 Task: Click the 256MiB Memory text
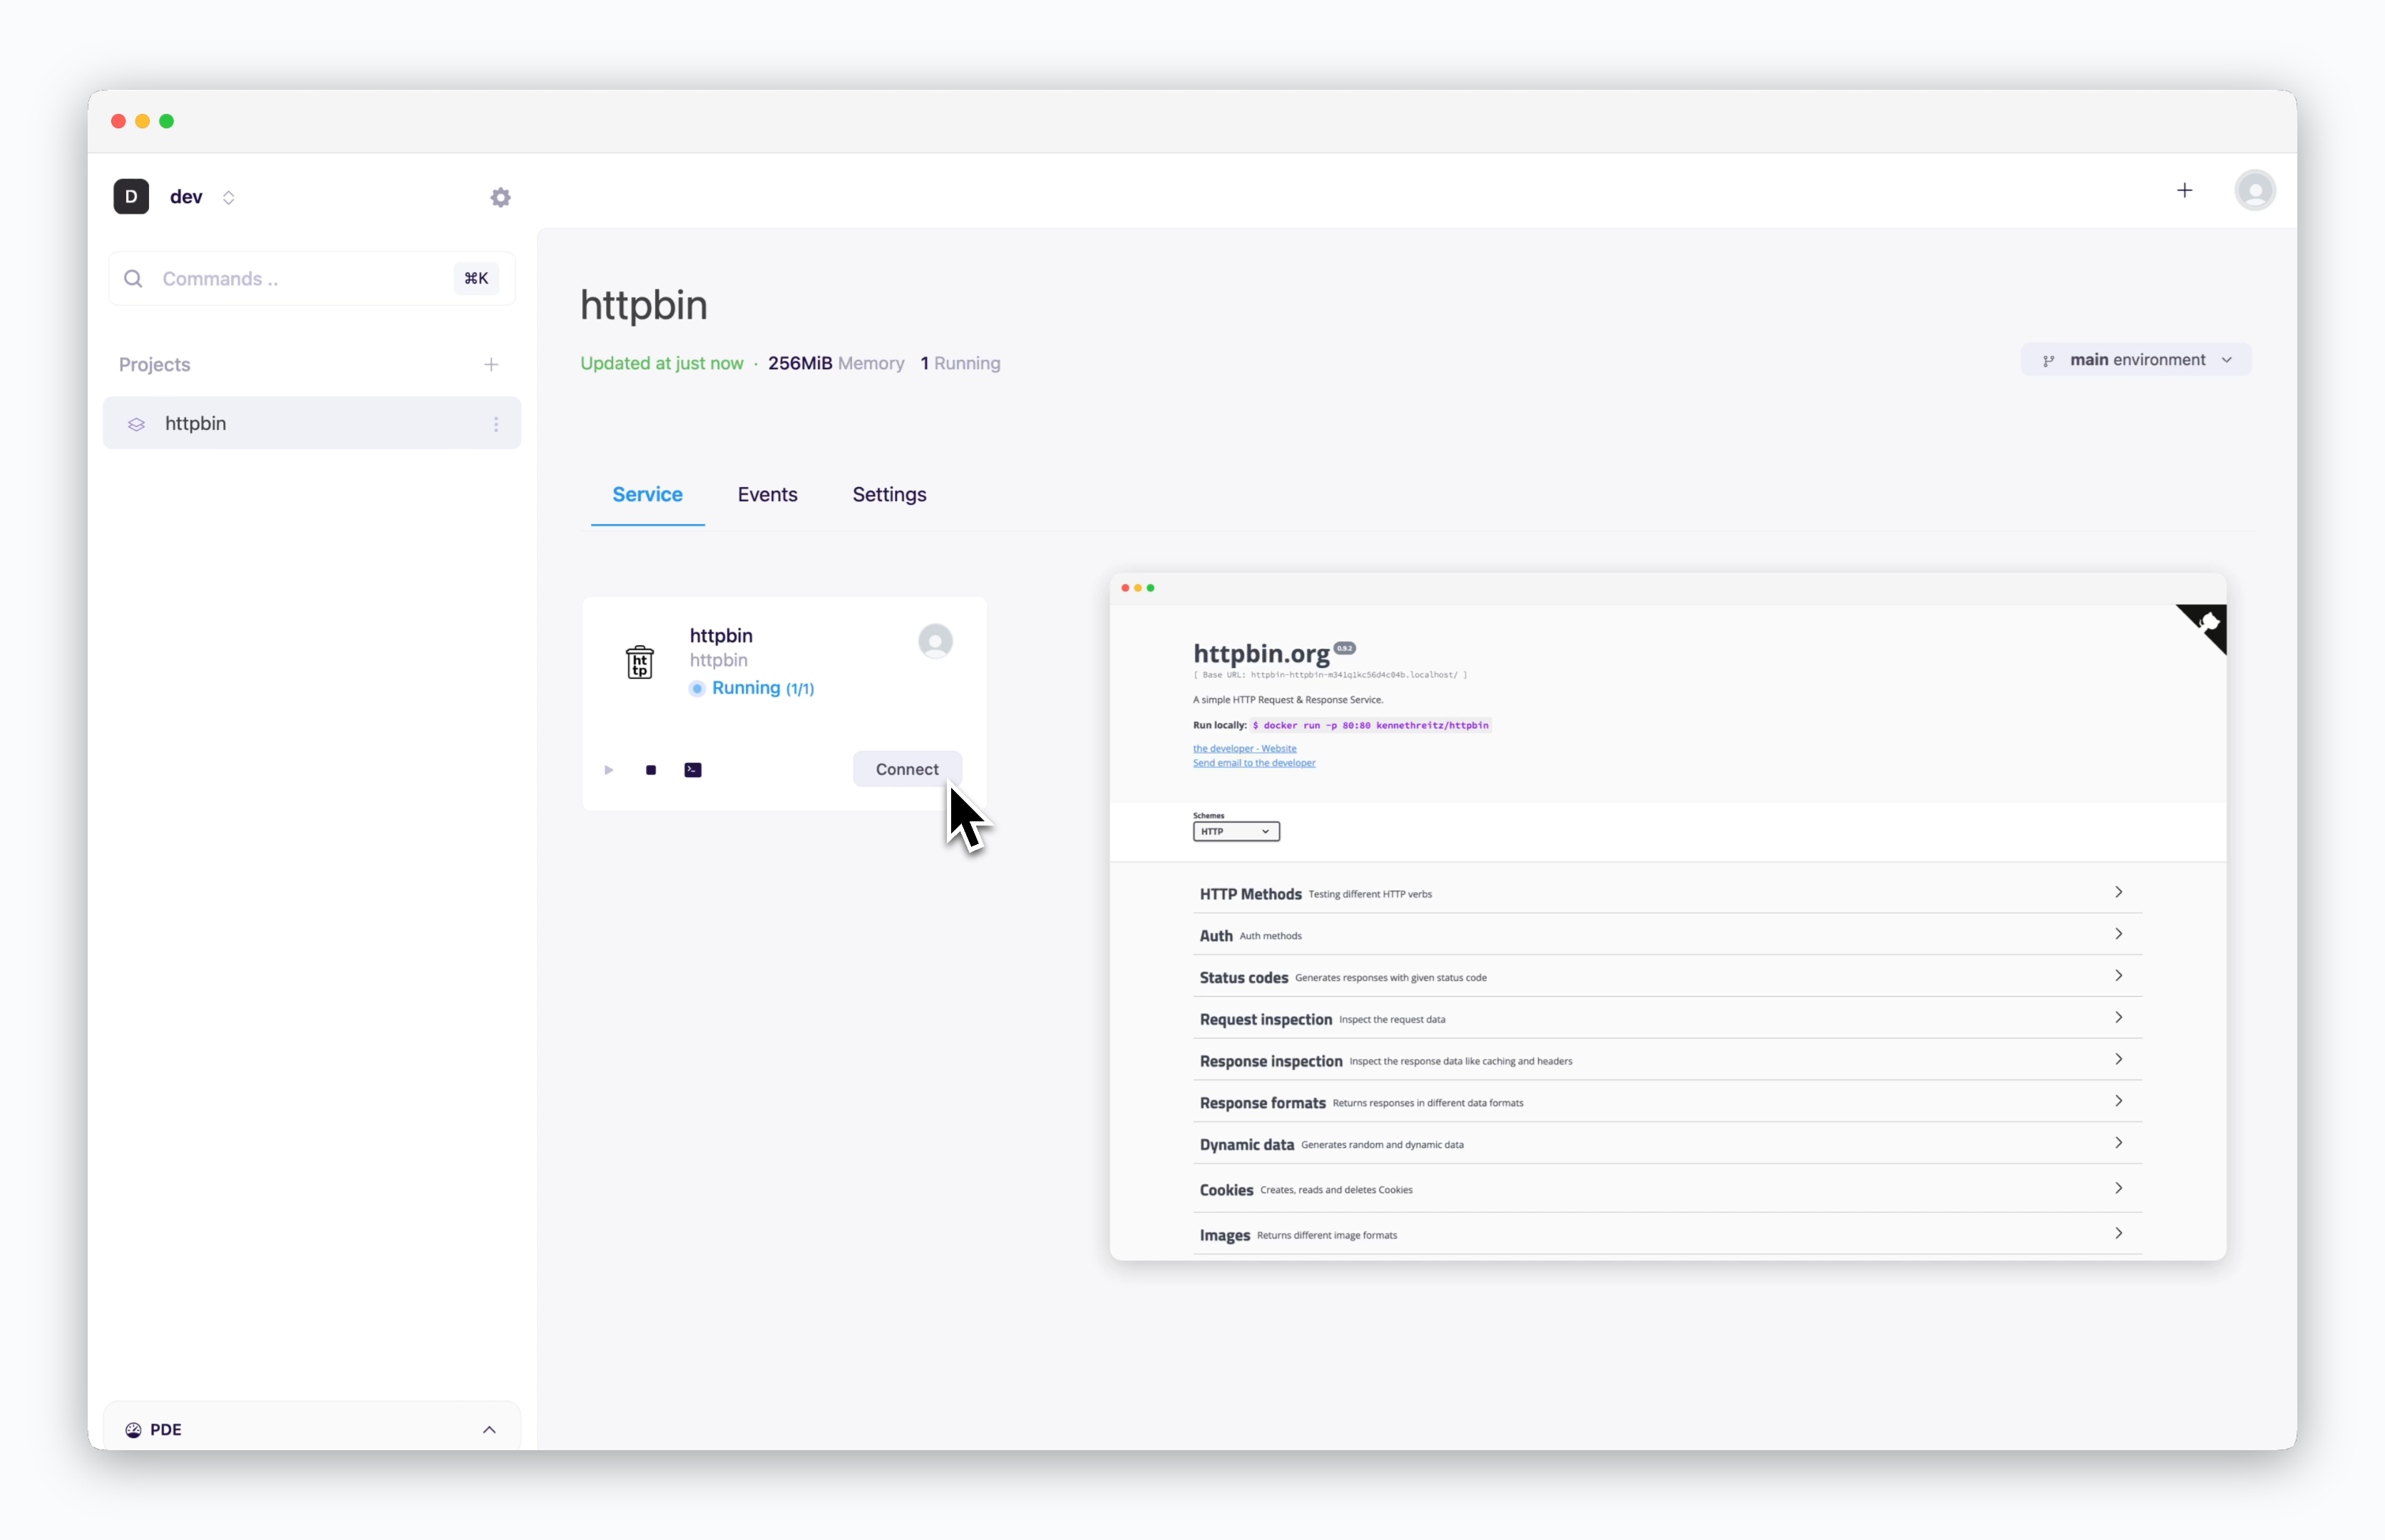tap(836, 363)
